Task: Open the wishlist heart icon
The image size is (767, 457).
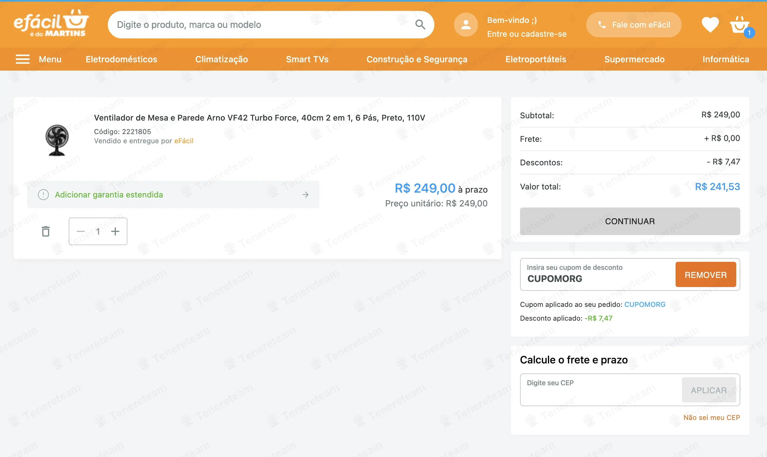Action: (710, 25)
